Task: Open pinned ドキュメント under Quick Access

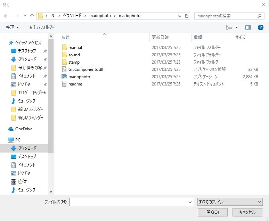Action: click(27, 76)
